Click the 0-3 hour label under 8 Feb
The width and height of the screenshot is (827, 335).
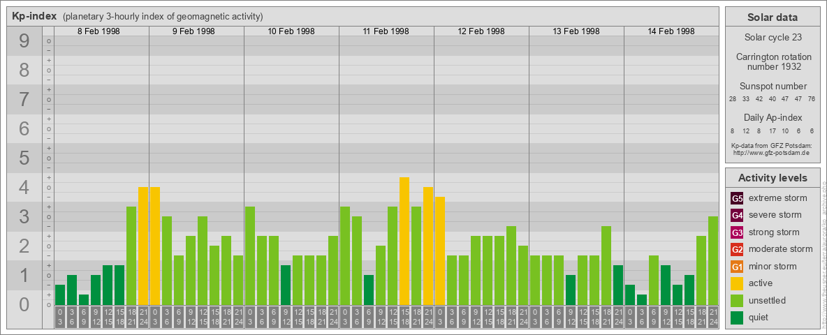60,317
